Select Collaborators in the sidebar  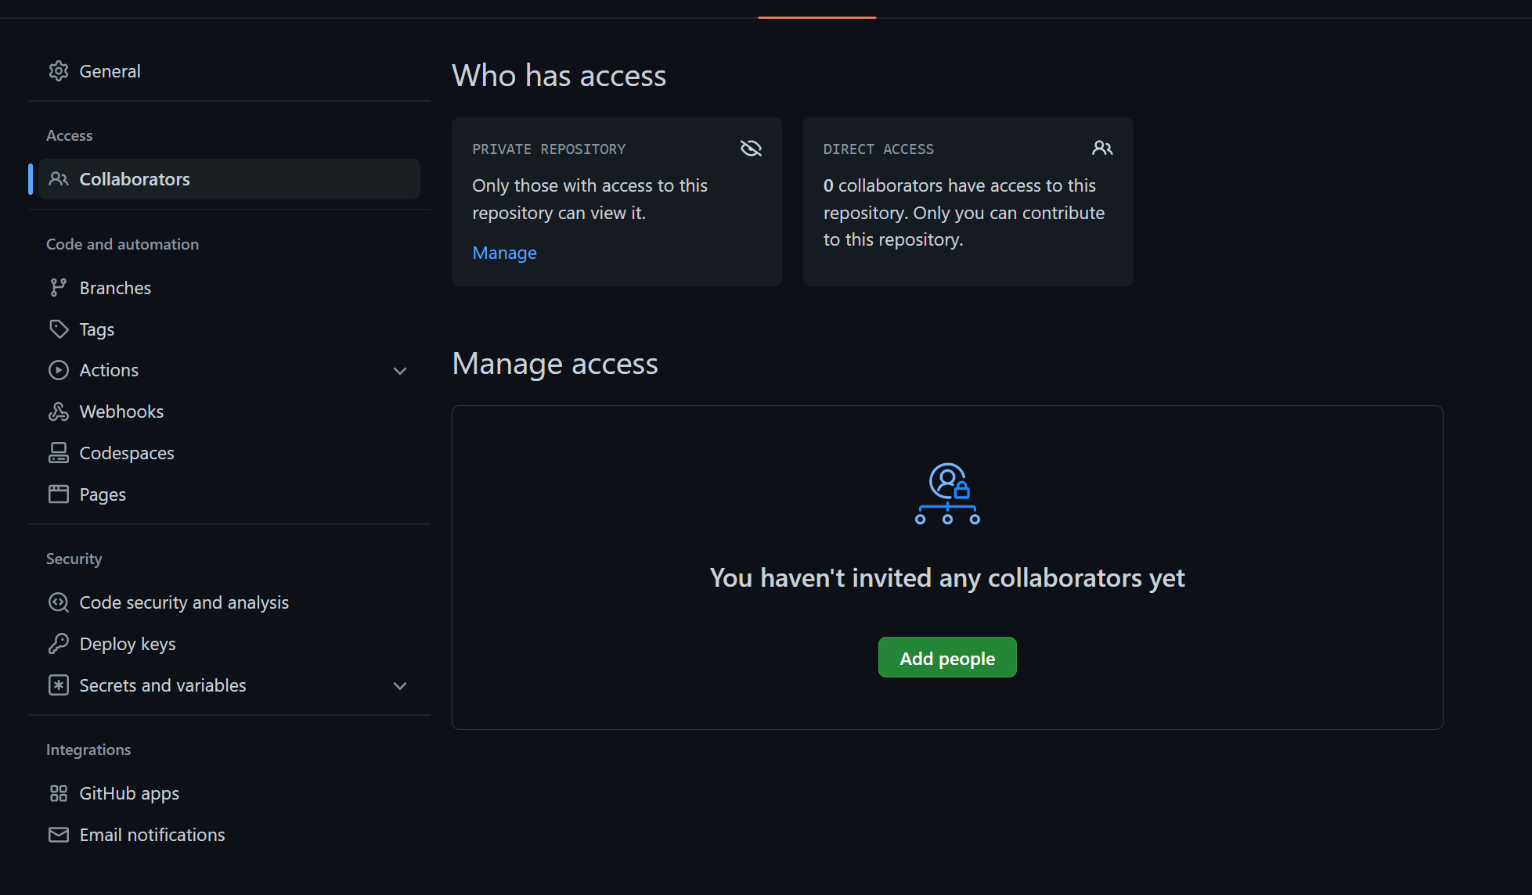tap(135, 179)
